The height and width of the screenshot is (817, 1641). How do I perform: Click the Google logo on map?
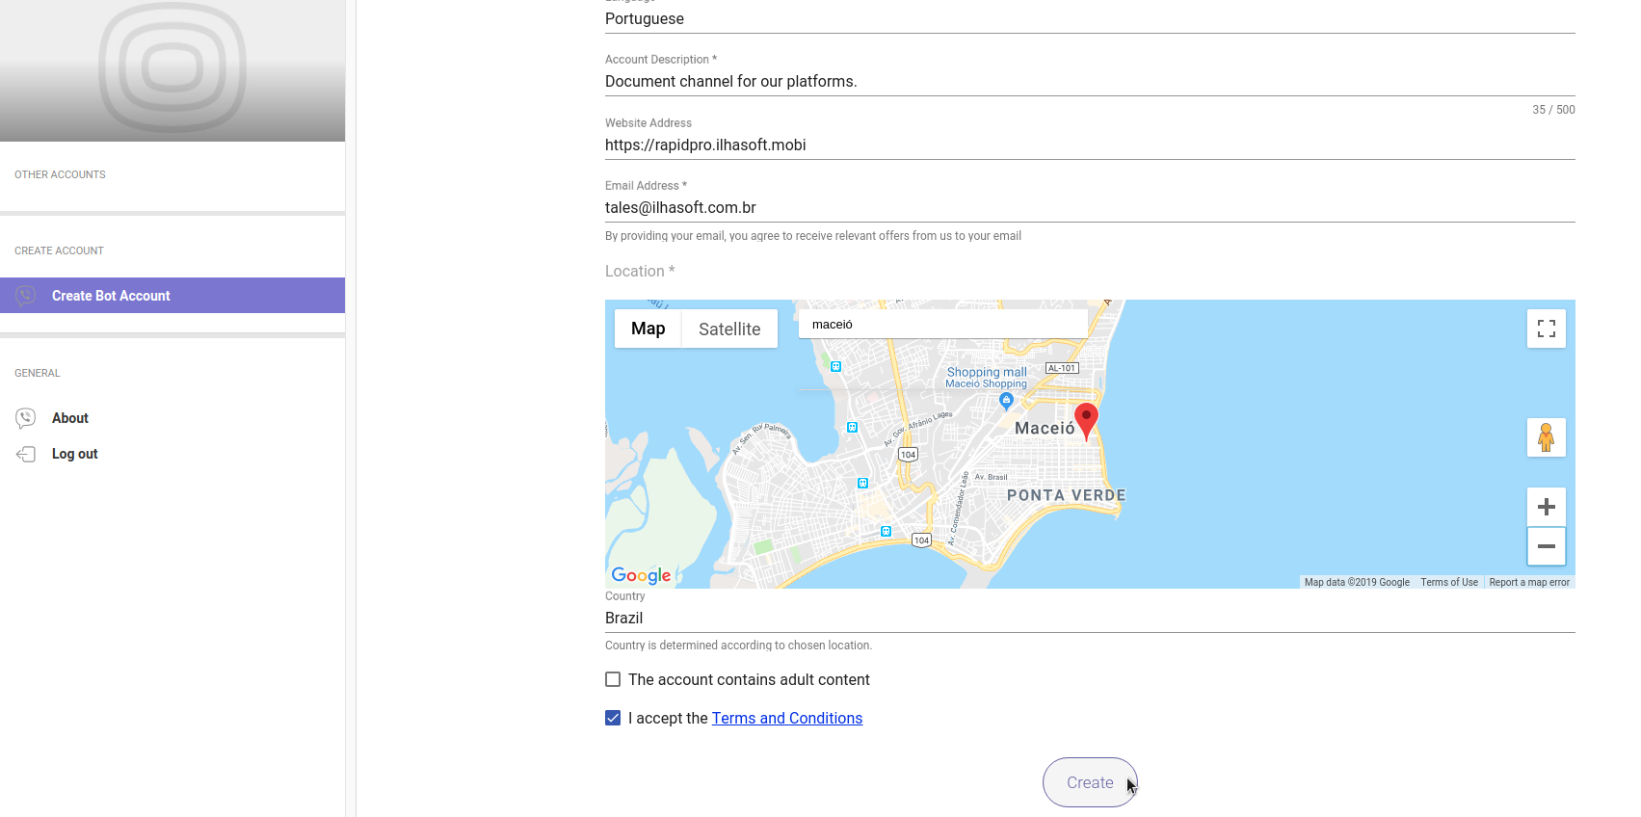point(641,575)
